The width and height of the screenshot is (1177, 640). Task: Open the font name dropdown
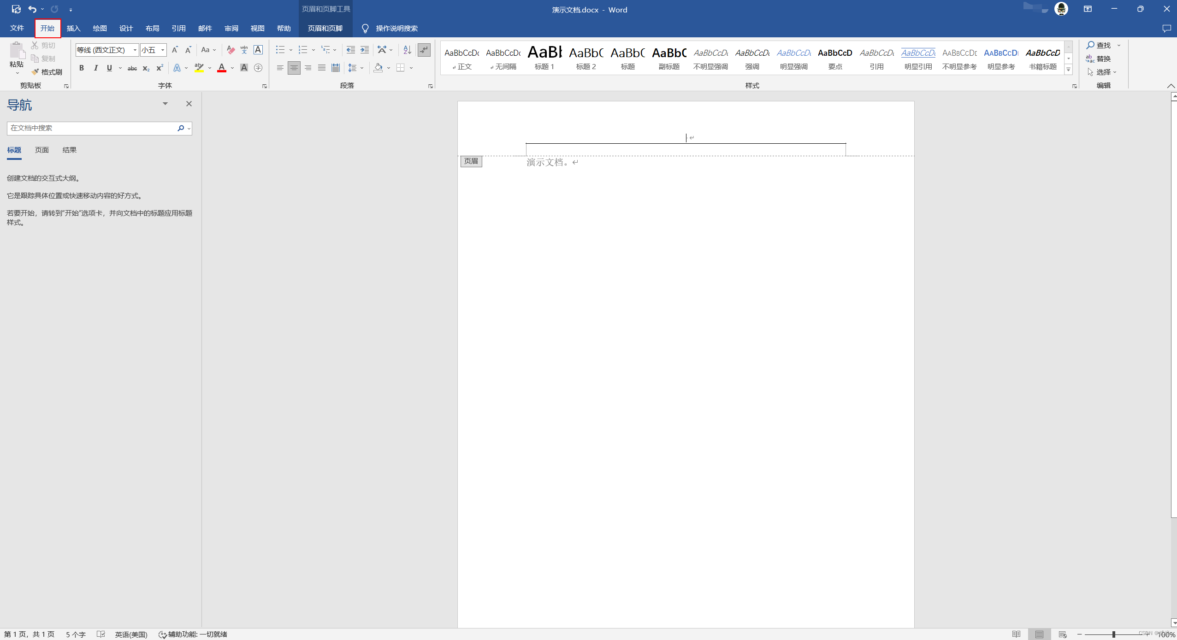(135, 50)
